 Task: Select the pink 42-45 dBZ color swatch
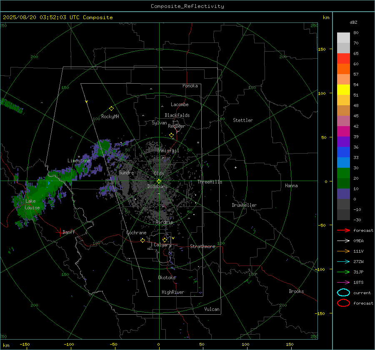(343, 121)
